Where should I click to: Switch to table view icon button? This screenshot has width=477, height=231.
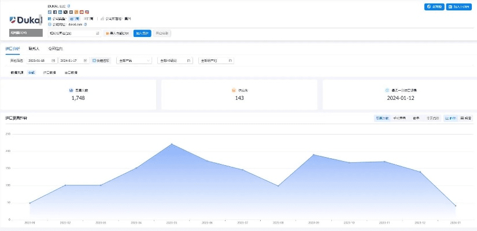pos(466,118)
